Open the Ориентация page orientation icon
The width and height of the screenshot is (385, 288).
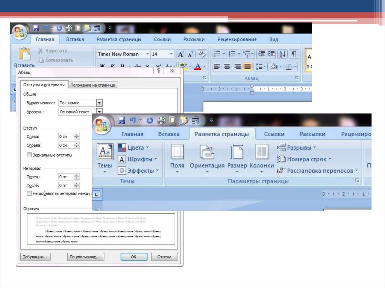click(207, 158)
